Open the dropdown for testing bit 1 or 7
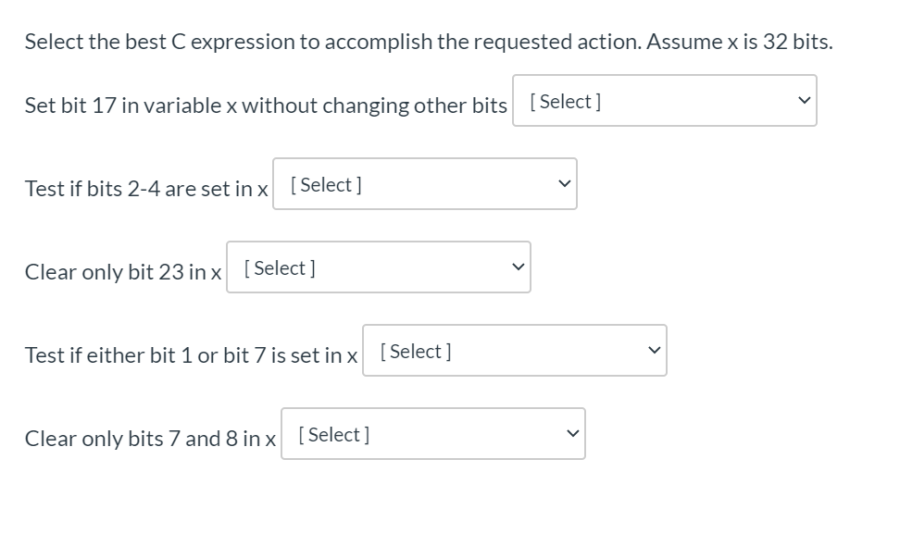 pyautogui.click(x=516, y=351)
